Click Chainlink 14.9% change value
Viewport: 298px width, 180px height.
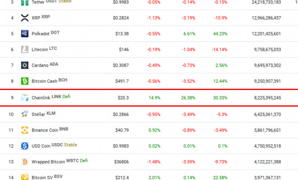point(154,98)
